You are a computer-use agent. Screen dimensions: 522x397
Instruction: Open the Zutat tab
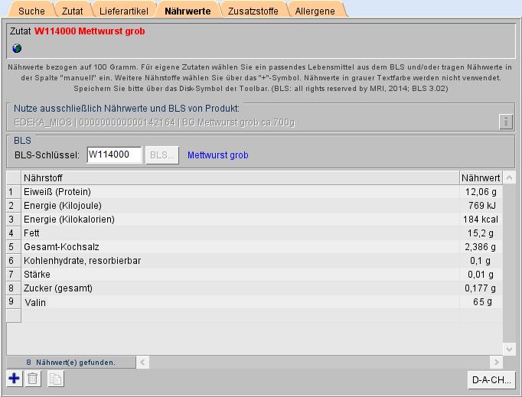pos(72,11)
